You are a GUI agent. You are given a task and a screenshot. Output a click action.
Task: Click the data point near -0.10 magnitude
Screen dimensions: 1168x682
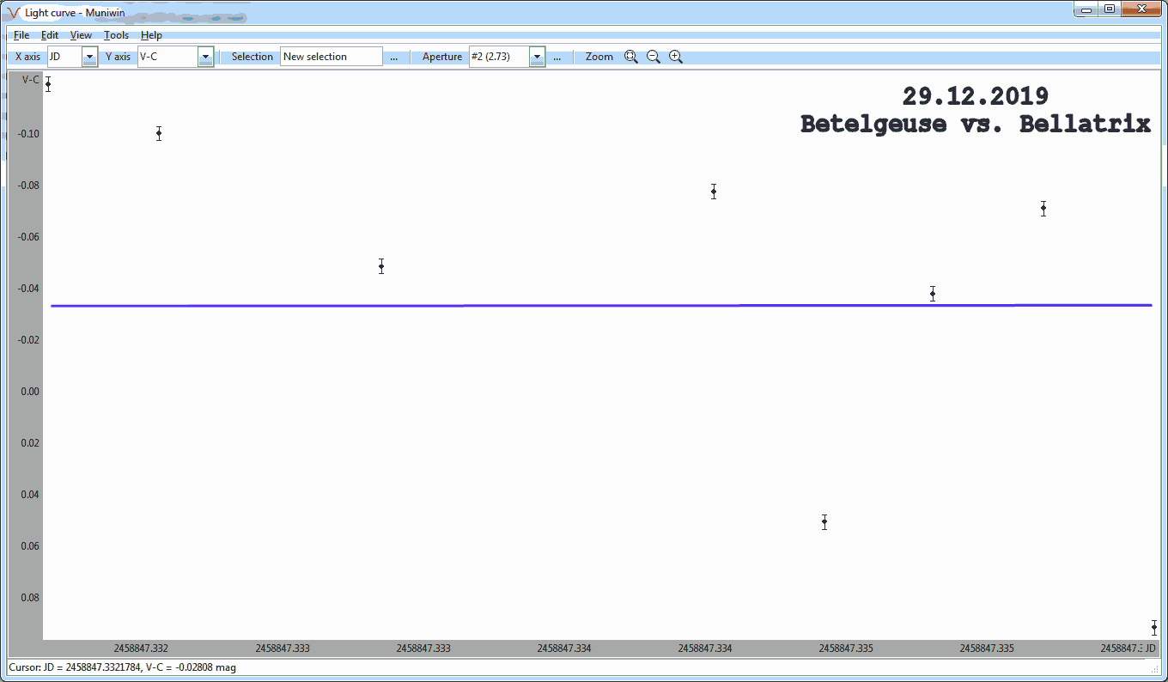tap(159, 133)
